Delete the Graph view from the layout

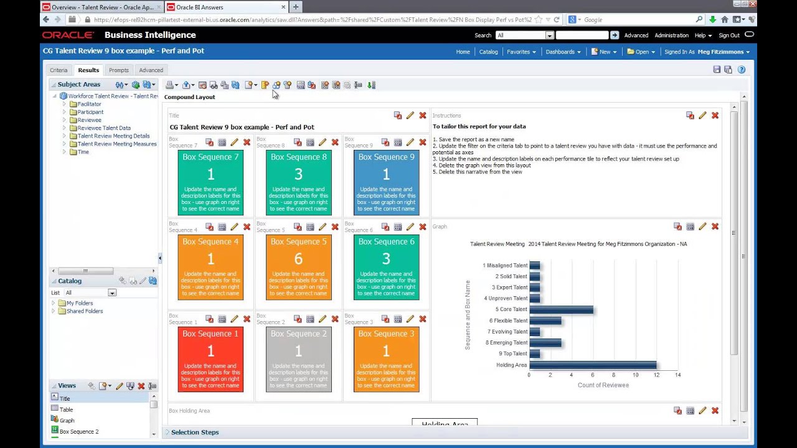point(715,226)
